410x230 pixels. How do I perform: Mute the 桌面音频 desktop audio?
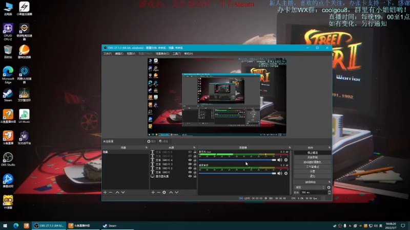279,173
